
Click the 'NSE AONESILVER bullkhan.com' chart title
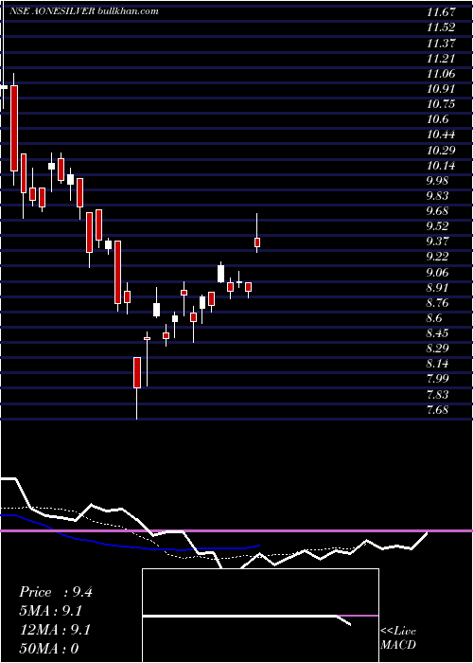83,11
